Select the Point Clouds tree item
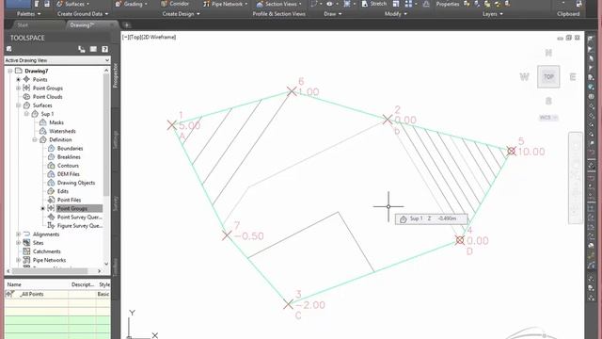The height and width of the screenshot is (339, 602). tap(47, 97)
